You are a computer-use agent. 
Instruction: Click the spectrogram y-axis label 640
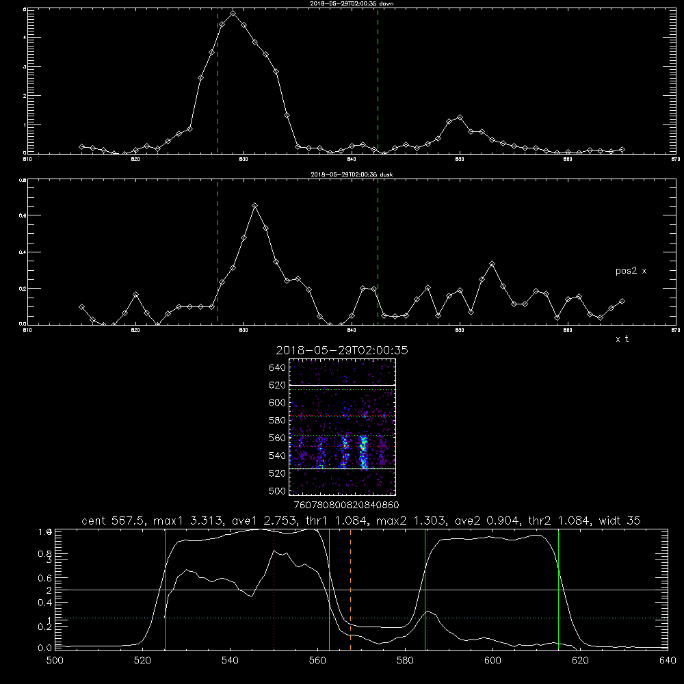pyautogui.click(x=278, y=368)
